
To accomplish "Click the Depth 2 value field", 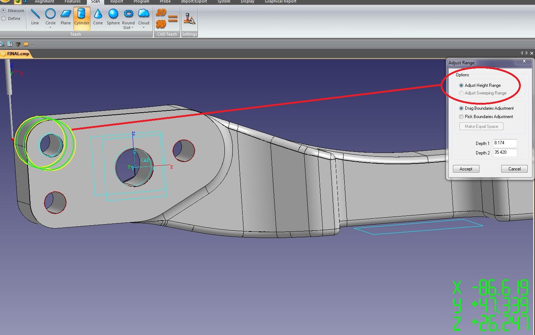I will click(x=504, y=153).
